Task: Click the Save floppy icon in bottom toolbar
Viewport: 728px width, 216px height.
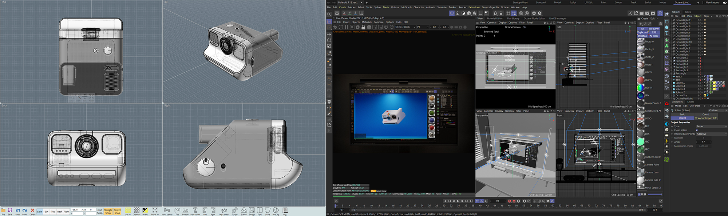Action: click(x=10, y=210)
